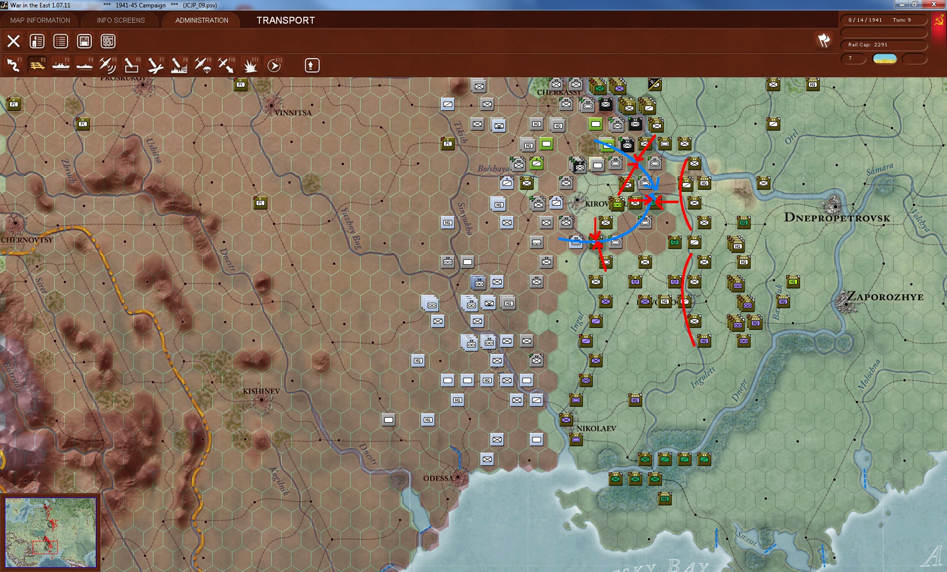The height and width of the screenshot is (572, 947).
Task: Click the TRANSPORT mode label
Action: (286, 20)
